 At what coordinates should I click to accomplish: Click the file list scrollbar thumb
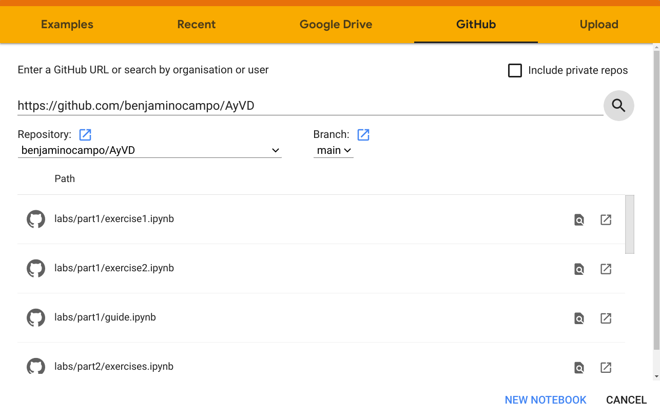[630, 224]
